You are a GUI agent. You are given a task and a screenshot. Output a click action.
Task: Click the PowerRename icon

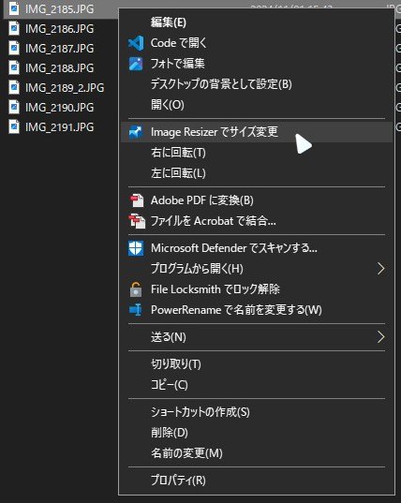point(136,310)
